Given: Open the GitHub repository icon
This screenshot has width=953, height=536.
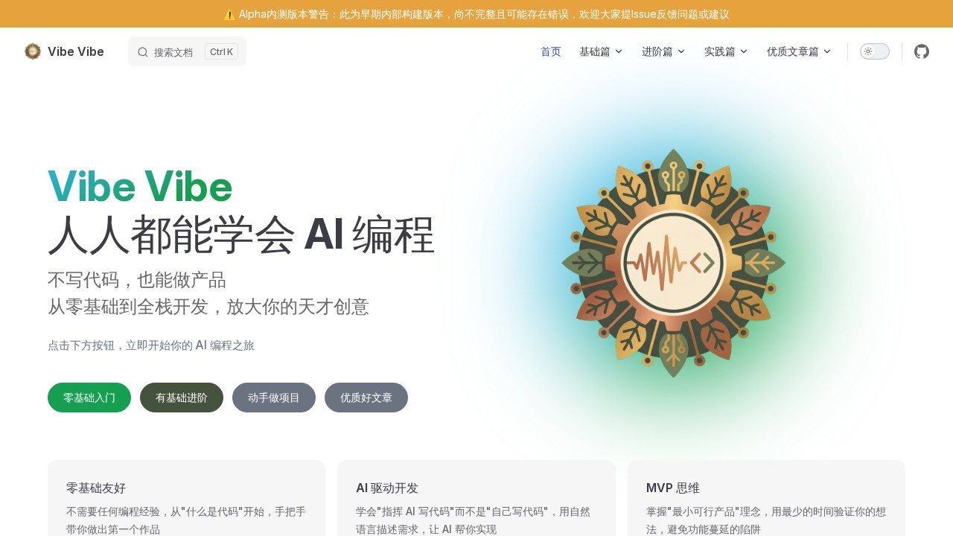Looking at the screenshot, I should point(922,51).
